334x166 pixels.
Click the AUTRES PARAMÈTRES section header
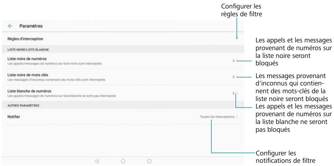pyautogui.click(x=23, y=106)
